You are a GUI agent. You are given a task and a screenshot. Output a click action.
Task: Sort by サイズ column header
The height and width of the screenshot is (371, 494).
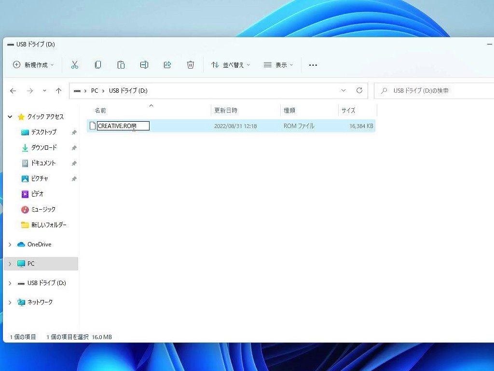pos(348,111)
